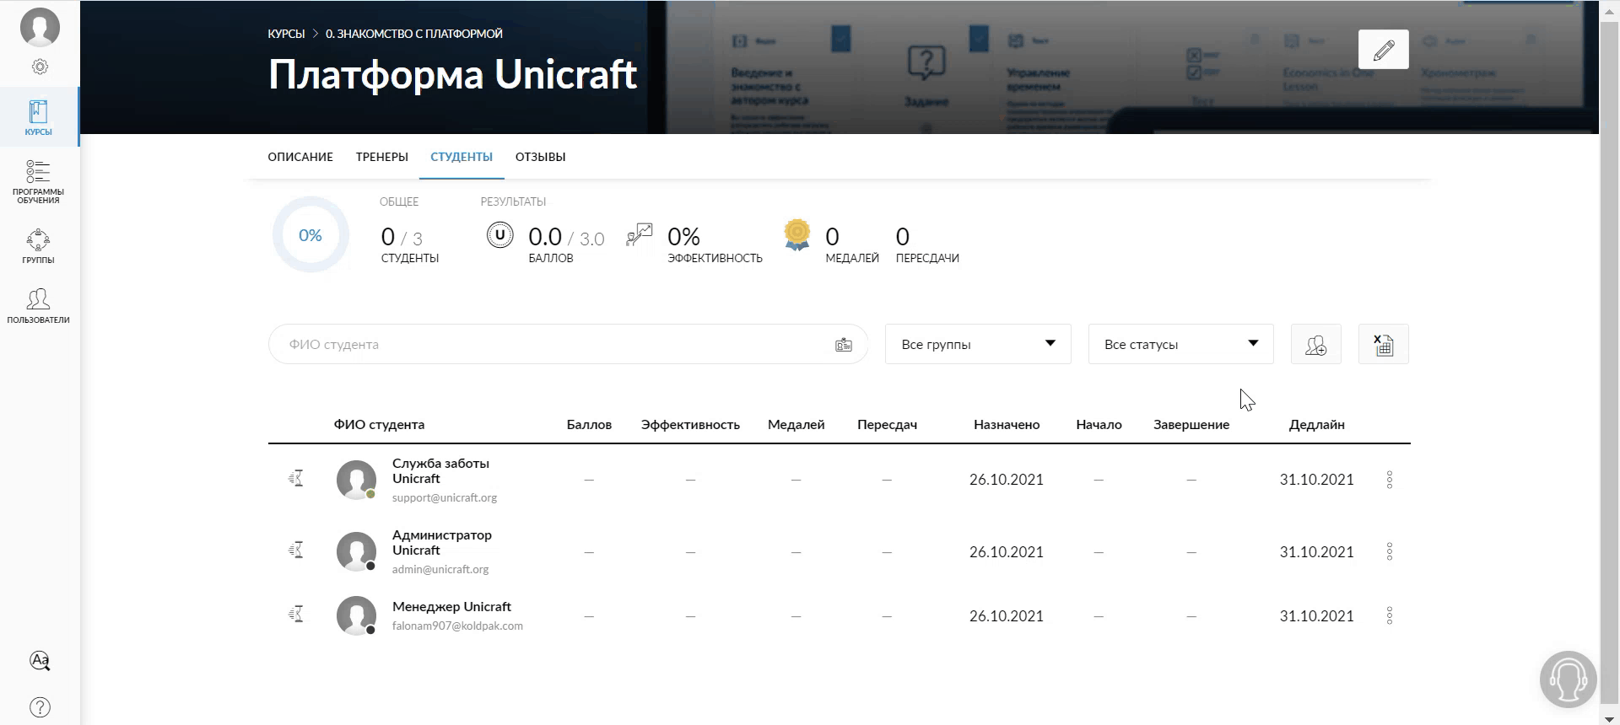Open the Пользователи section in sidebar
The height and width of the screenshot is (725, 1620).
tap(39, 306)
